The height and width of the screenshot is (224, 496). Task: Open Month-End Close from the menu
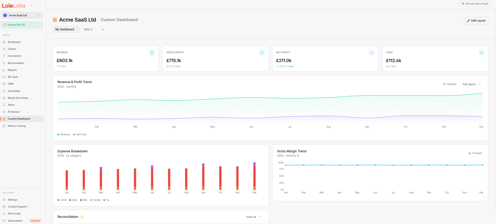18,98
